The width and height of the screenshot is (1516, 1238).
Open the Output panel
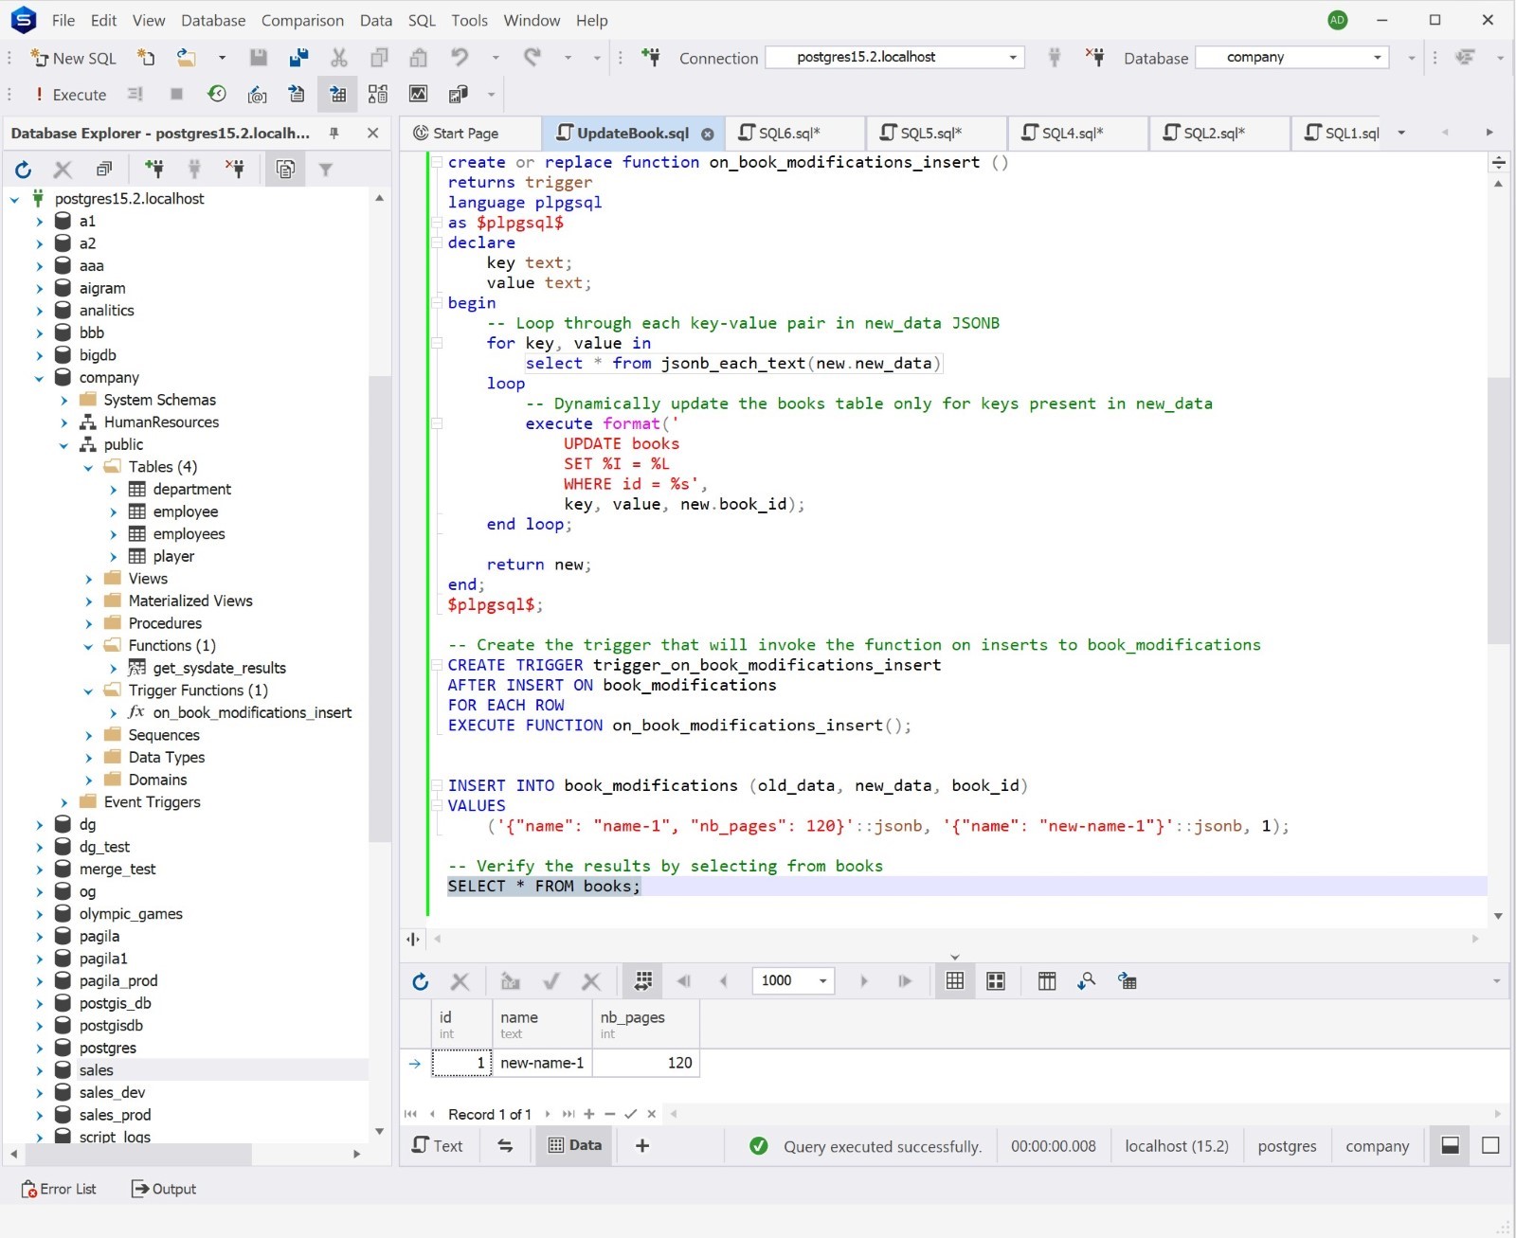164,1190
